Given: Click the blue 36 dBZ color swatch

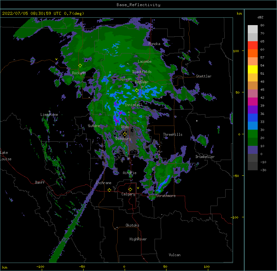Looking at the screenshot, I should 253,117.
